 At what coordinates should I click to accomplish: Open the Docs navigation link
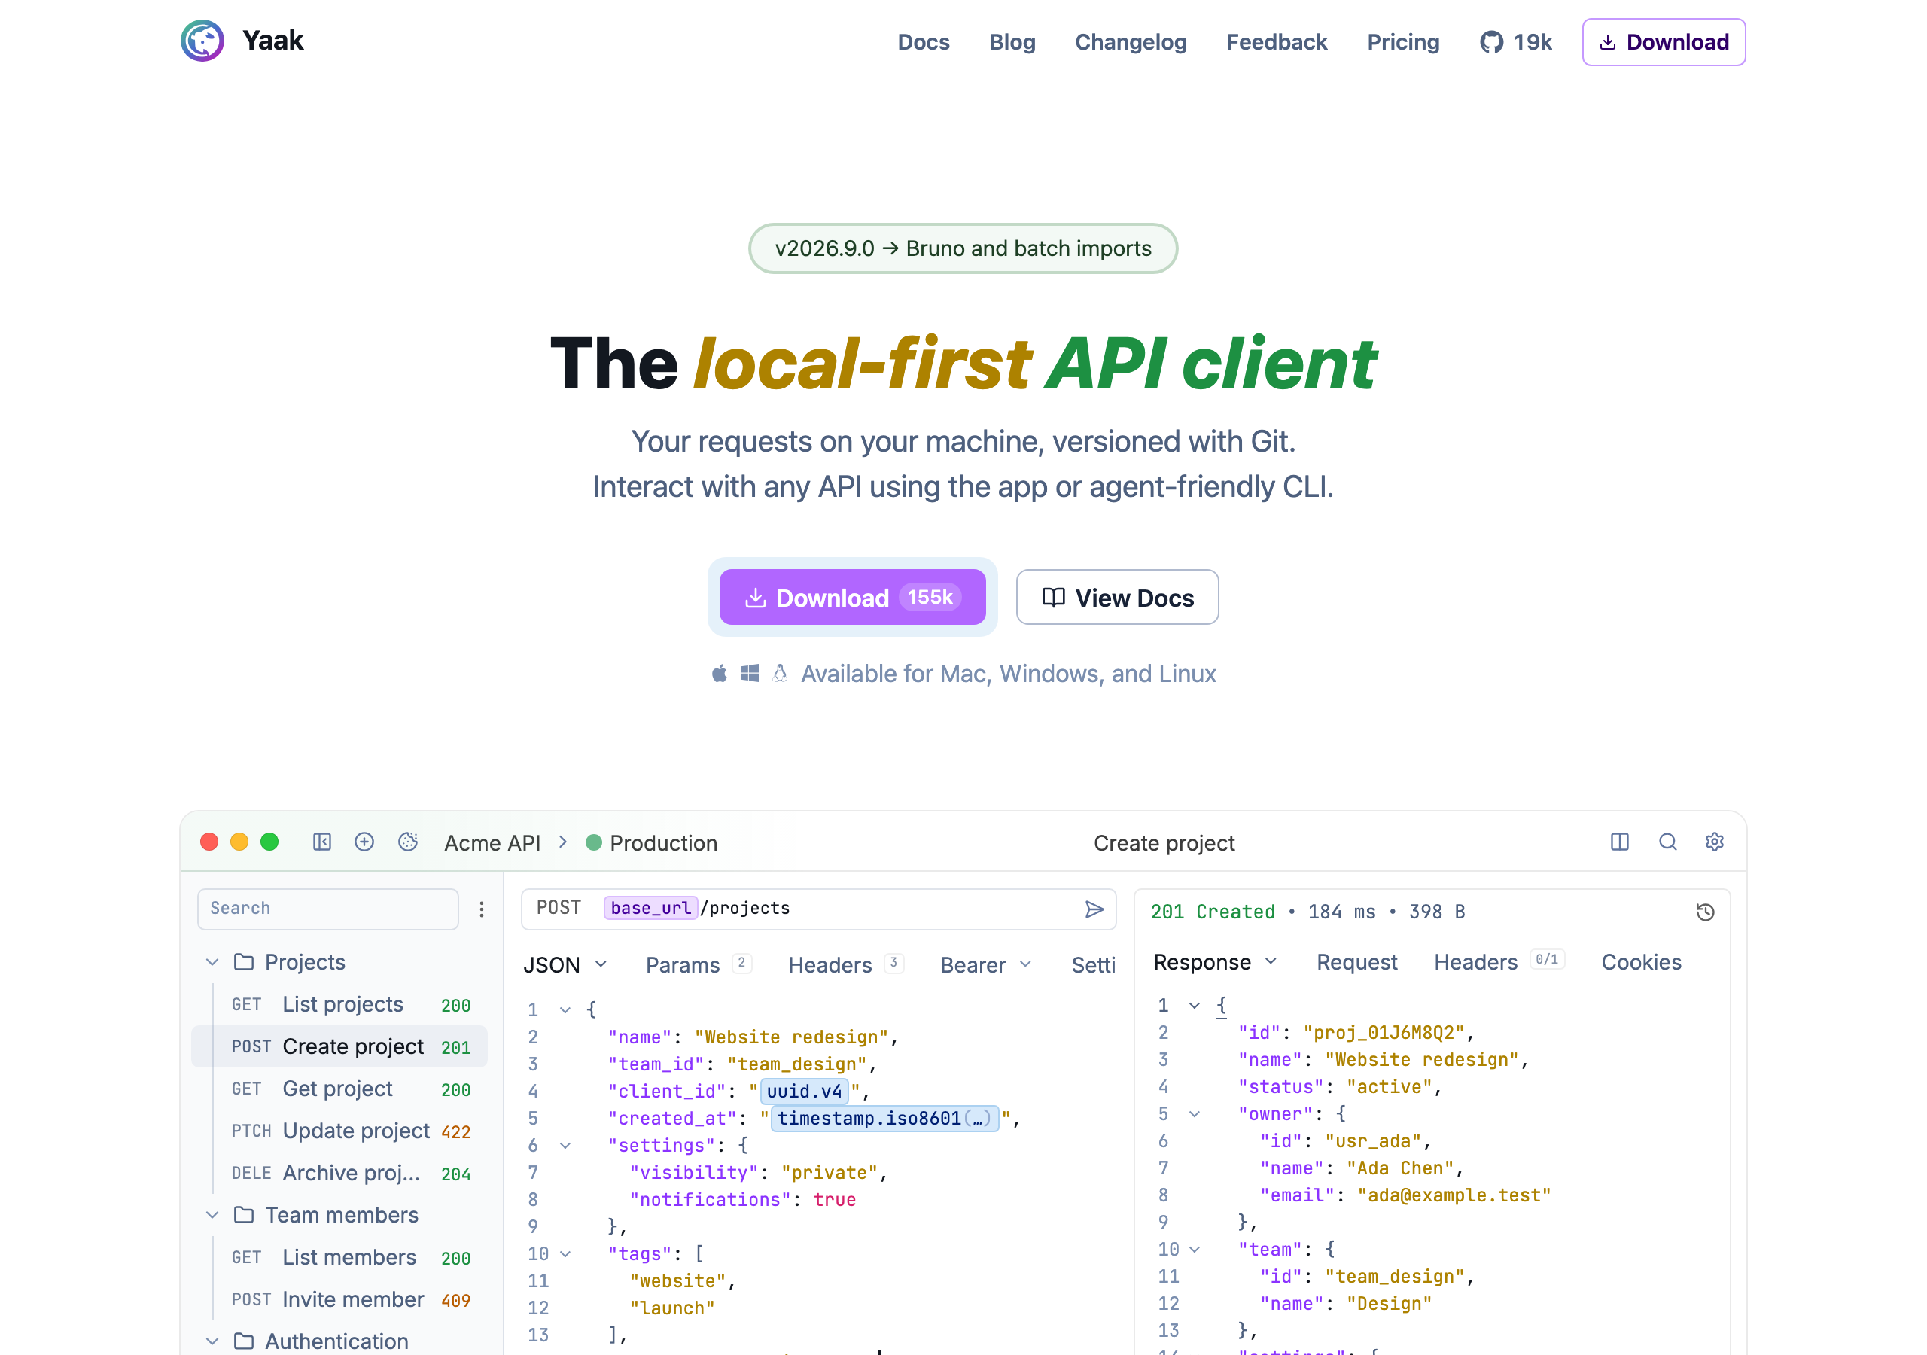point(923,42)
